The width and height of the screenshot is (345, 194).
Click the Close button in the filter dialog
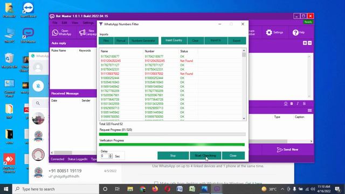point(233,156)
